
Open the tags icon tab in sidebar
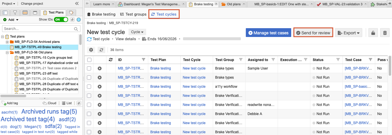click(71, 13)
